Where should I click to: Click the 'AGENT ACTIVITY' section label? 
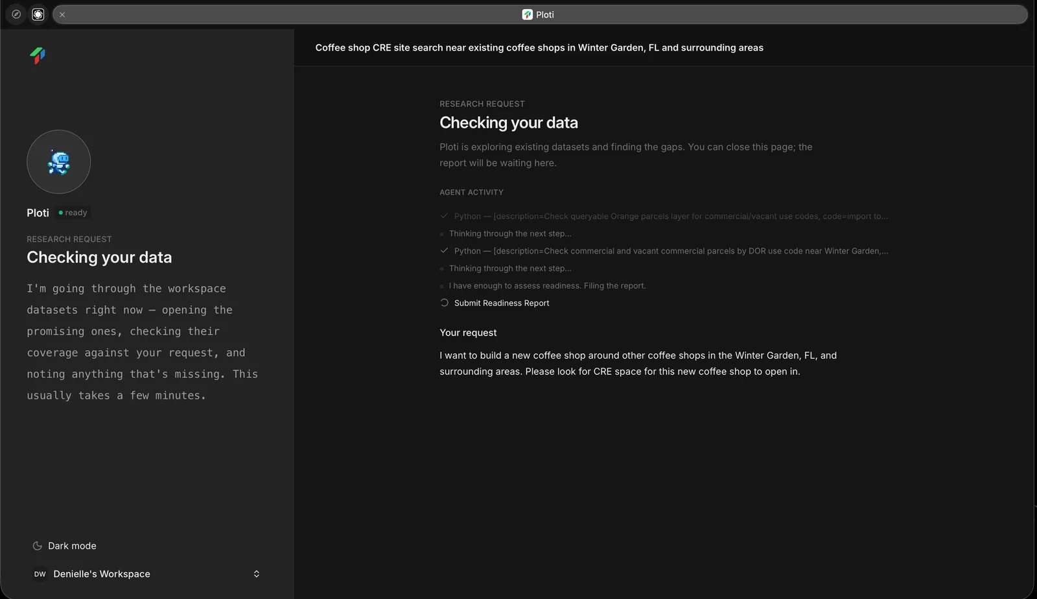tap(471, 193)
